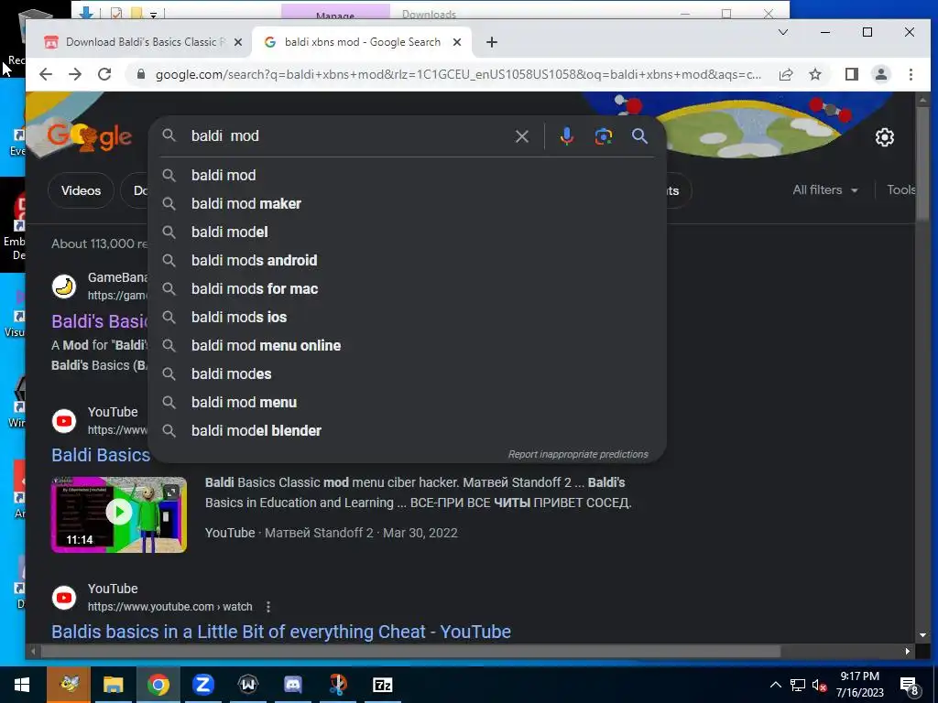The width and height of the screenshot is (938, 703).
Task: Click the network tray icon
Action: pyautogui.click(x=798, y=685)
